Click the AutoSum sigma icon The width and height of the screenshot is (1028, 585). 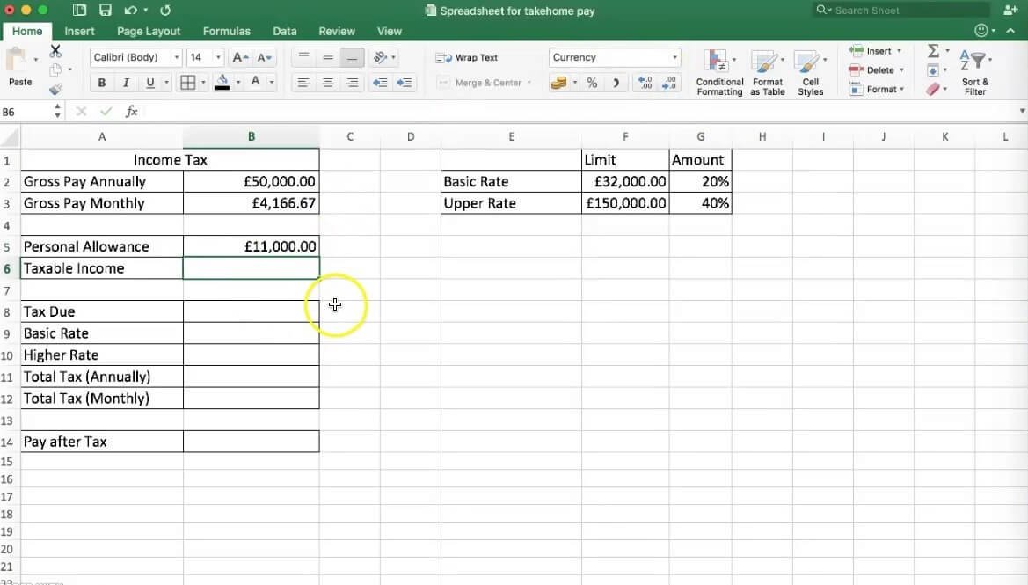pyautogui.click(x=933, y=51)
